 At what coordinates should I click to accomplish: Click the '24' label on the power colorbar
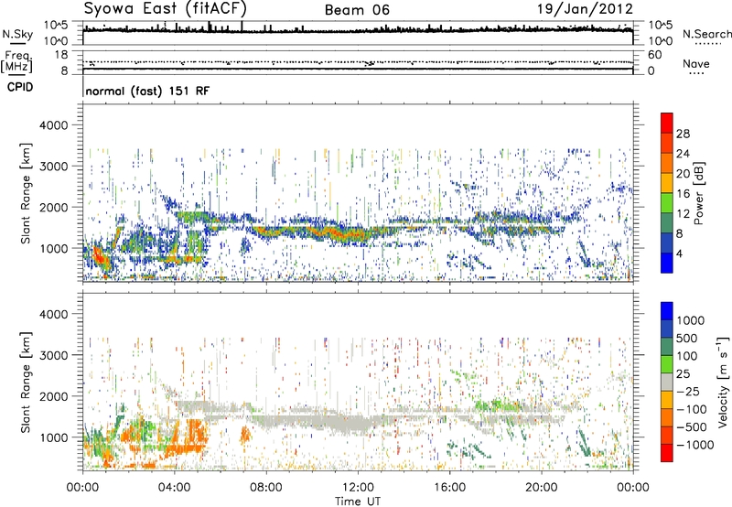tap(683, 154)
